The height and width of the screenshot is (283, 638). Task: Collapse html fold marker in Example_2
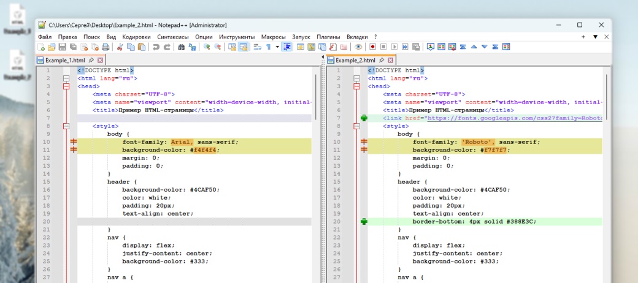point(357,78)
